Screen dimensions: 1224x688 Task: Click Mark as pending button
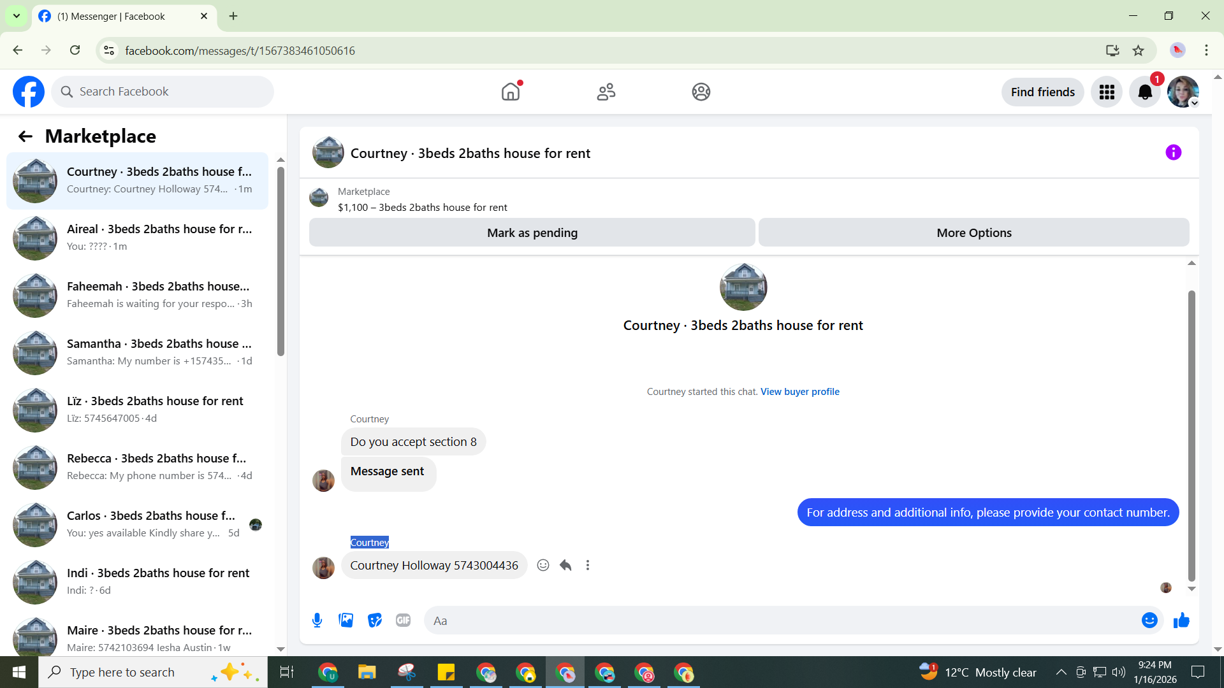[532, 233]
